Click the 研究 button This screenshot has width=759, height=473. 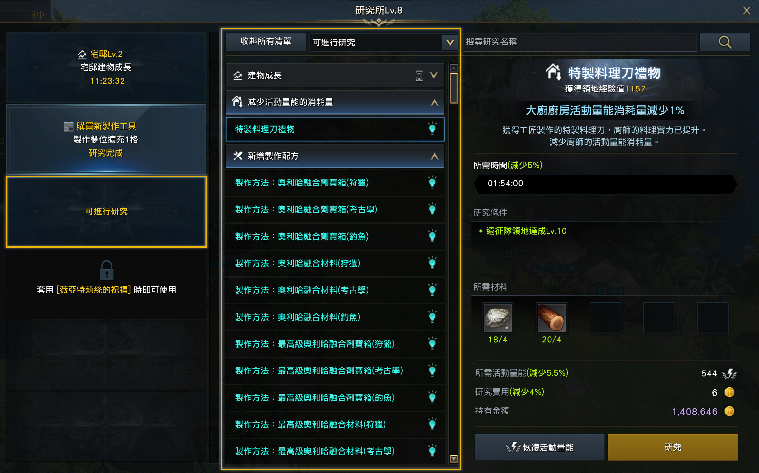coord(673,447)
